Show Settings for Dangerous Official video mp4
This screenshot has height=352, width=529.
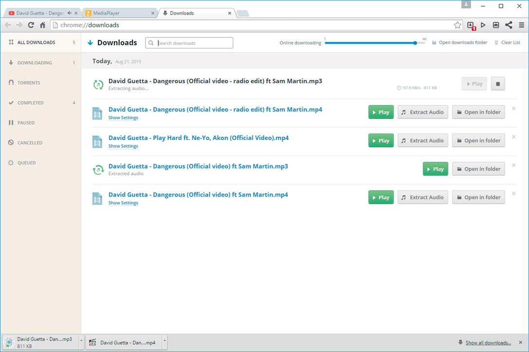(x=123, y=203)
